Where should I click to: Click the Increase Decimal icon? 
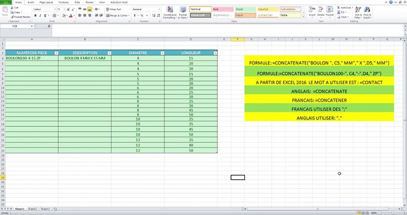click(154, 16)
